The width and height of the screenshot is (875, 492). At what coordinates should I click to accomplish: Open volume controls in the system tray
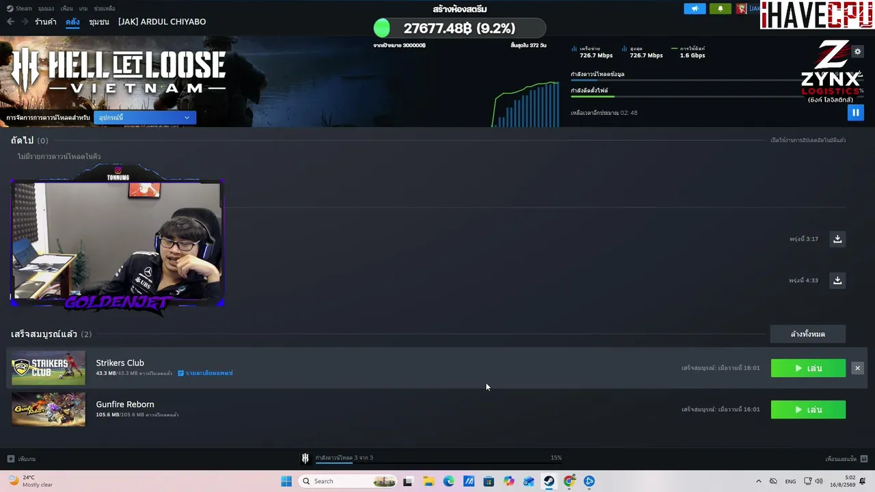click(x=819, y=481)
